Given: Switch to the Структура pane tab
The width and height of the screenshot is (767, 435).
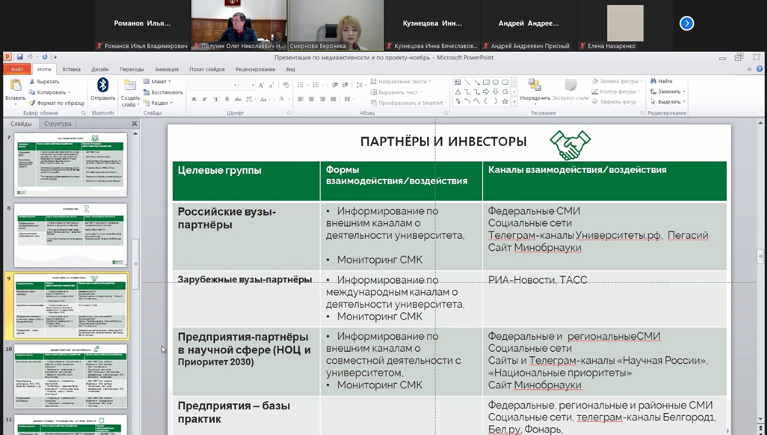Looking at the screenshot, I should [58, 124].
